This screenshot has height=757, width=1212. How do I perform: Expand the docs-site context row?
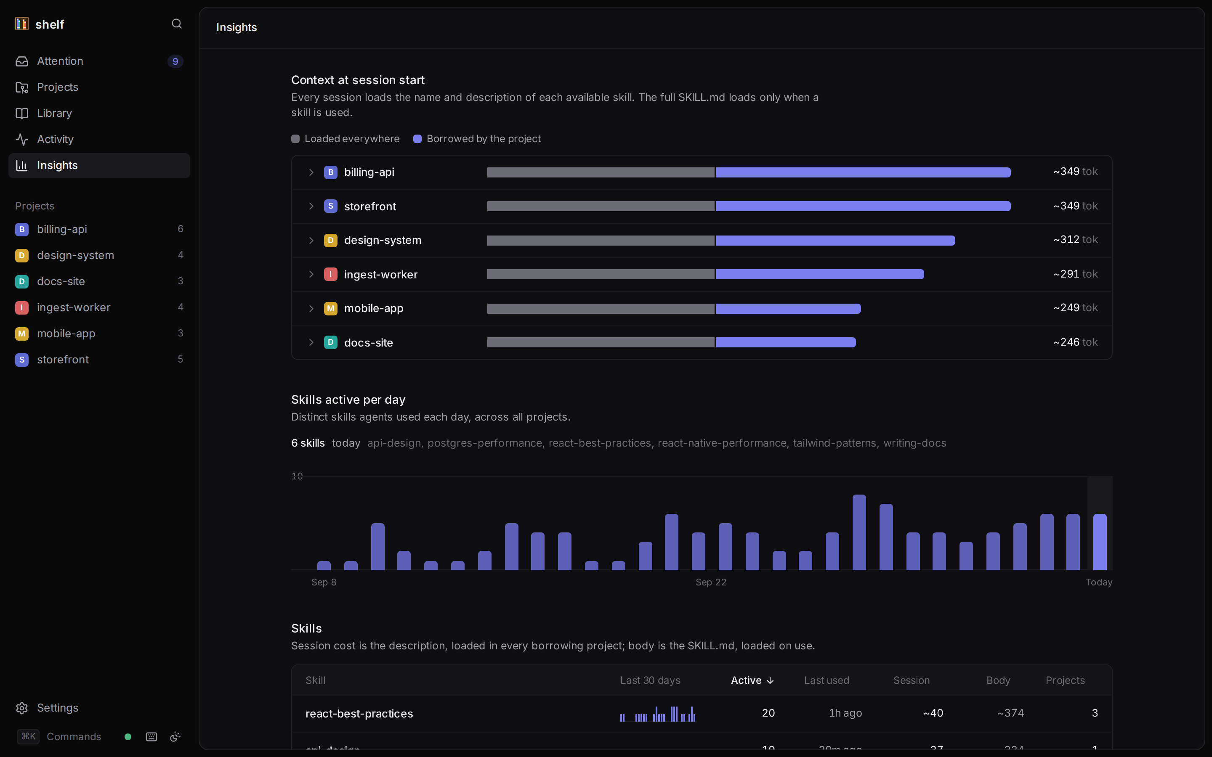pos(311,342)
